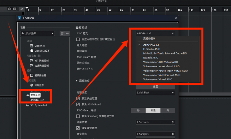The width and height of the screenshot is (231, 139).
Task: Choose FL Studio ASIO driver
Action: coord(152,49)
